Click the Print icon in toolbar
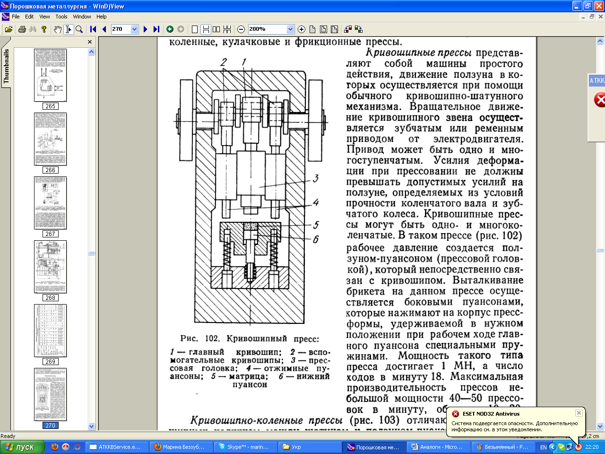The image size is (605, 454). click(22, 29)
